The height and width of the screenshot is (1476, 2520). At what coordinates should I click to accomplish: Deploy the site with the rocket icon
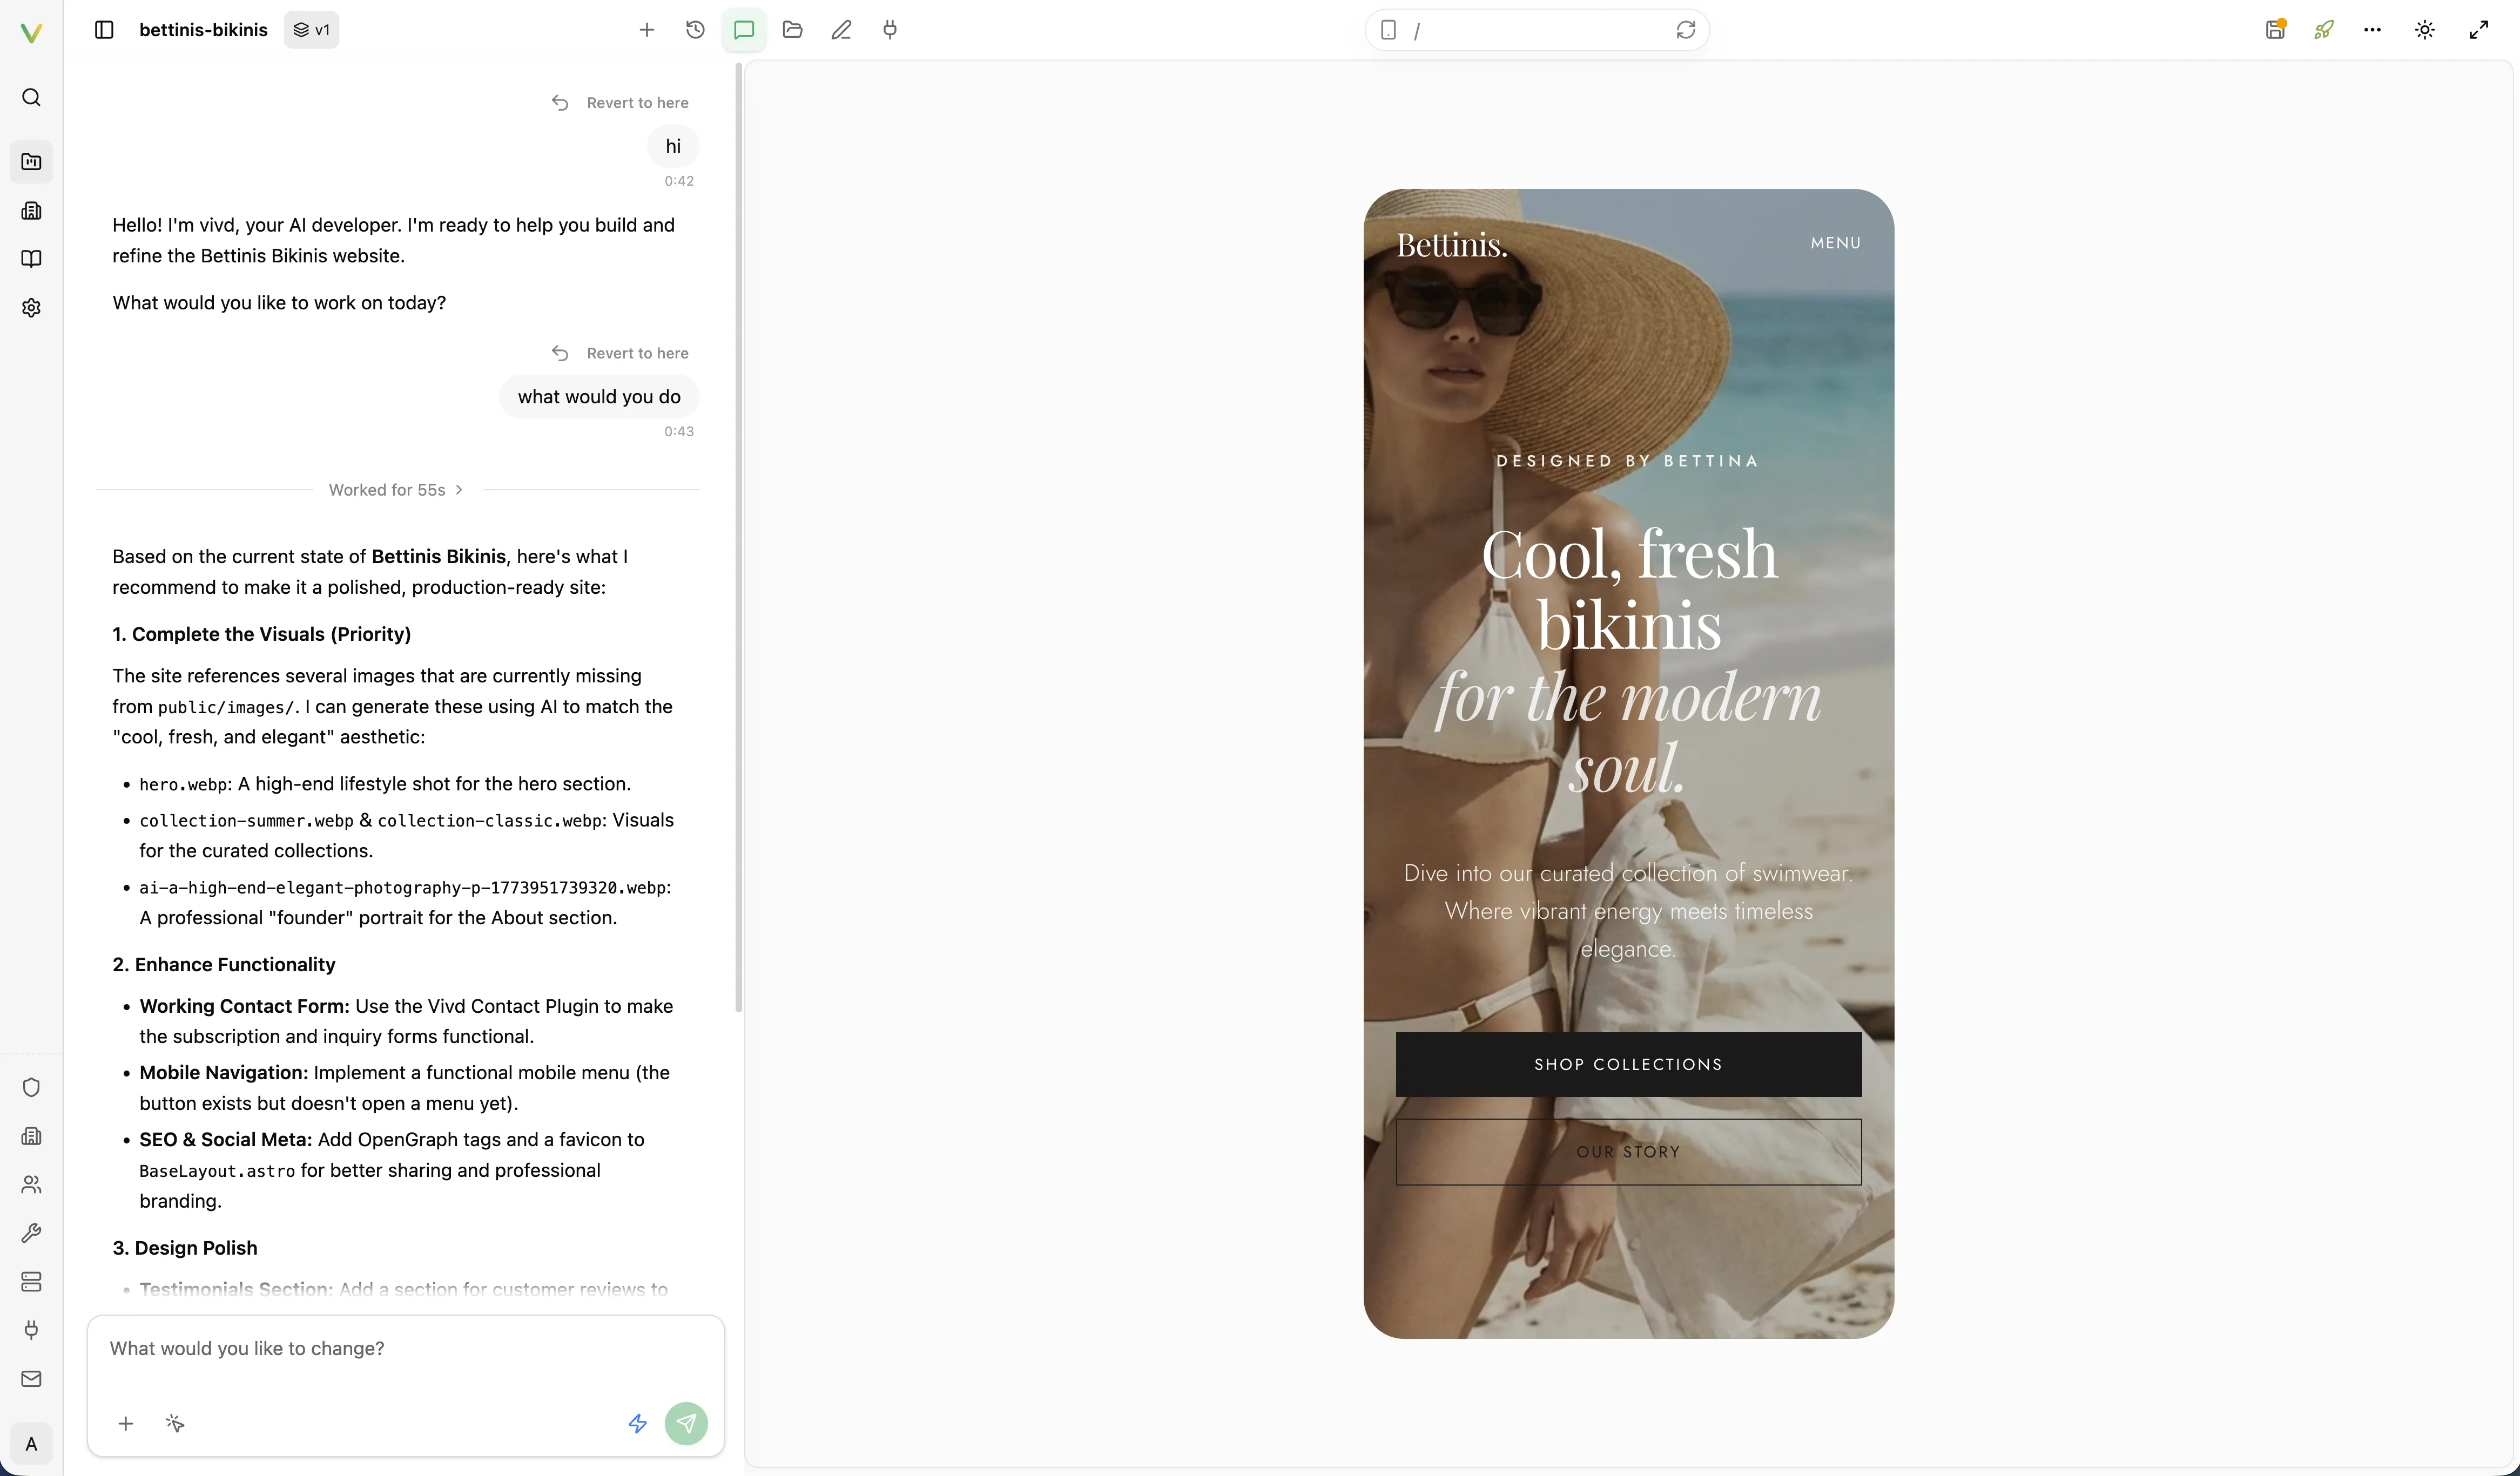2323,29
